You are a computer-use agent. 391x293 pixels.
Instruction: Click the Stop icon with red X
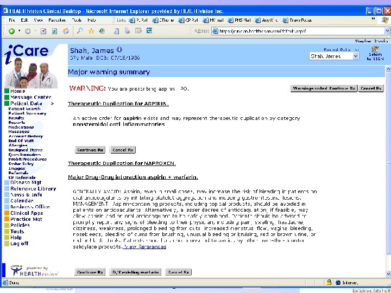pos(43,31)
